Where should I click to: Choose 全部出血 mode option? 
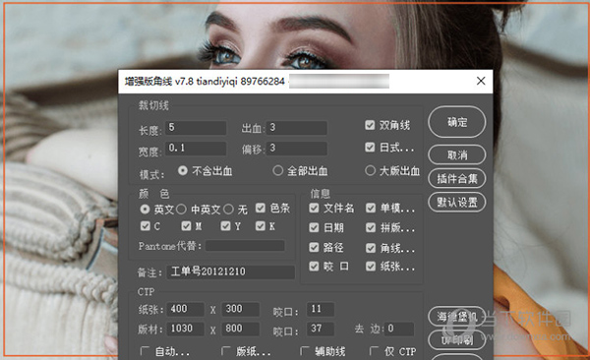click(277, 170)
